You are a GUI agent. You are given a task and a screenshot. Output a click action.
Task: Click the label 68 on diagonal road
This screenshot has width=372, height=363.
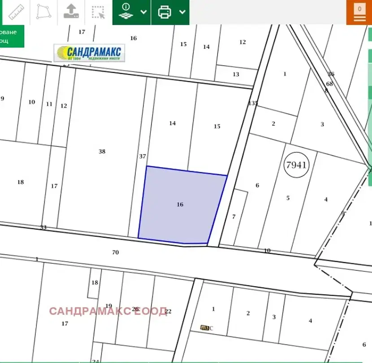[329, 84]
